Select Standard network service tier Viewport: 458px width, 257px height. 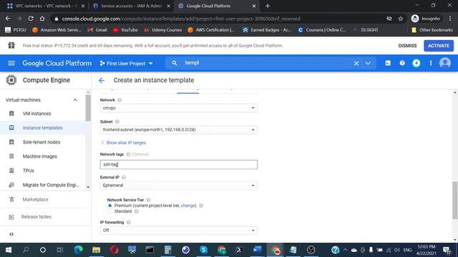click(x=110, y=211)
